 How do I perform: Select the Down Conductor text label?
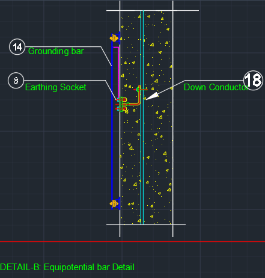(x=216, y=87)
